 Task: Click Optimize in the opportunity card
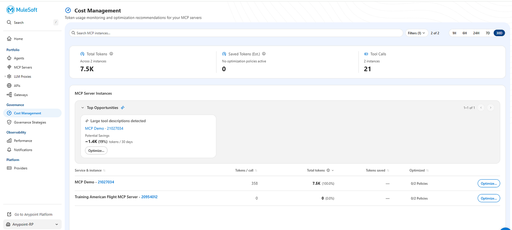(x=96, y=150)
